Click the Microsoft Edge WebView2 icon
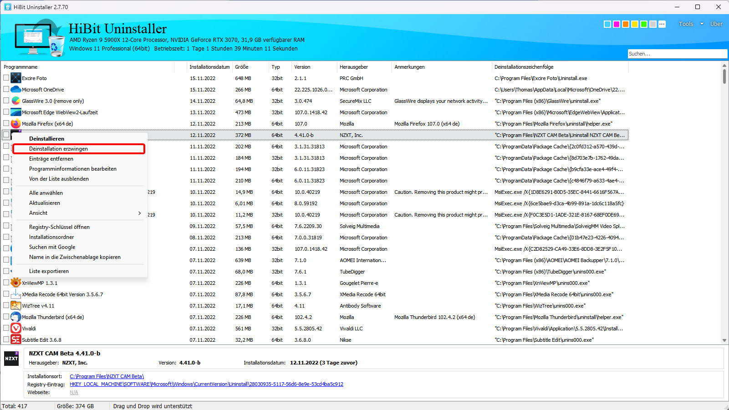 [x=16, y=112]
